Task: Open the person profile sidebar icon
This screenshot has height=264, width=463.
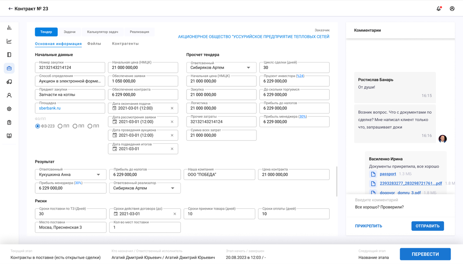Action: (x=9, y=96)
